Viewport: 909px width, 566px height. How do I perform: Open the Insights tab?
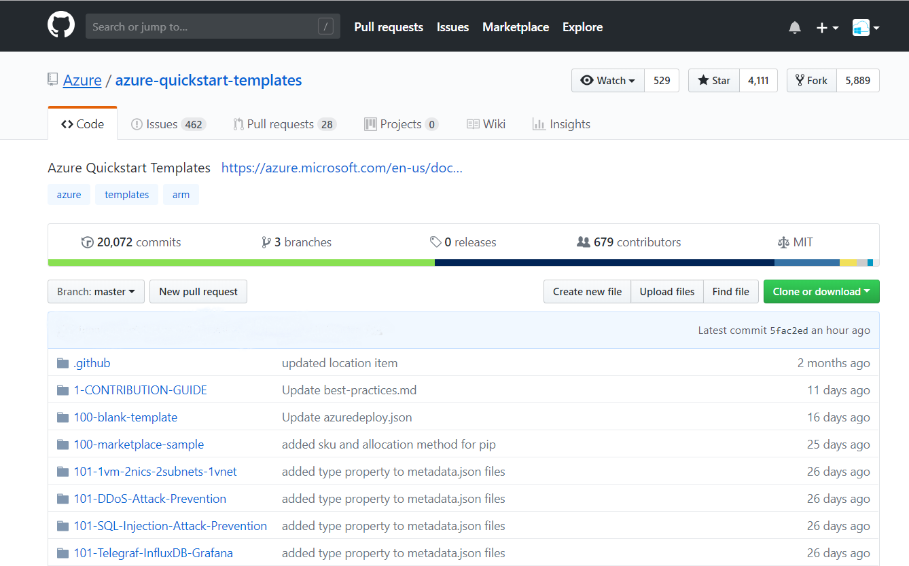561,124
